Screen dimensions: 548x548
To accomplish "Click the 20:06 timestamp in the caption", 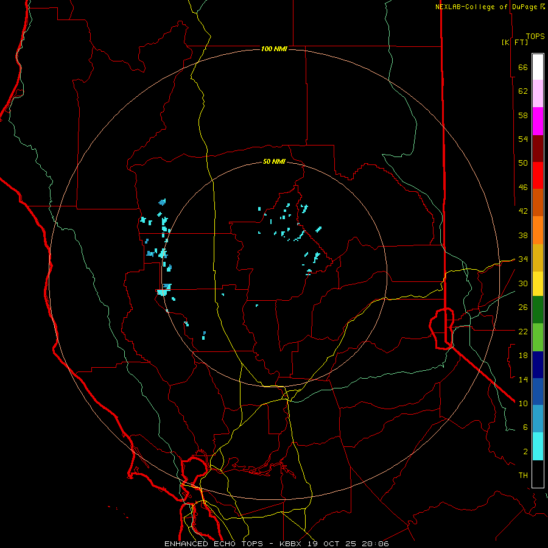I will click(x=376, y=544).
